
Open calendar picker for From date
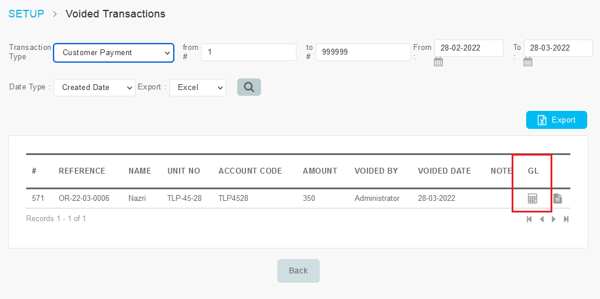438,62
